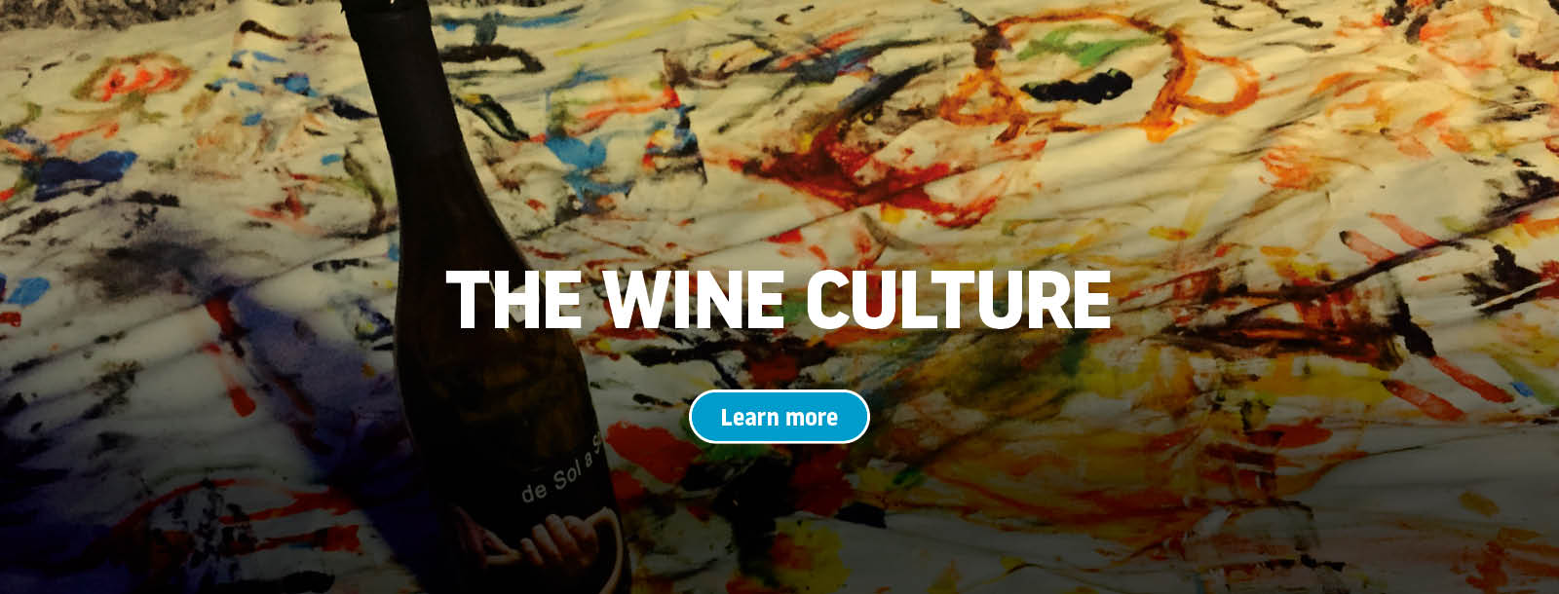
Task: Click the black mouth-shaped stroke in orange circle
Action: click(1072, 90)
